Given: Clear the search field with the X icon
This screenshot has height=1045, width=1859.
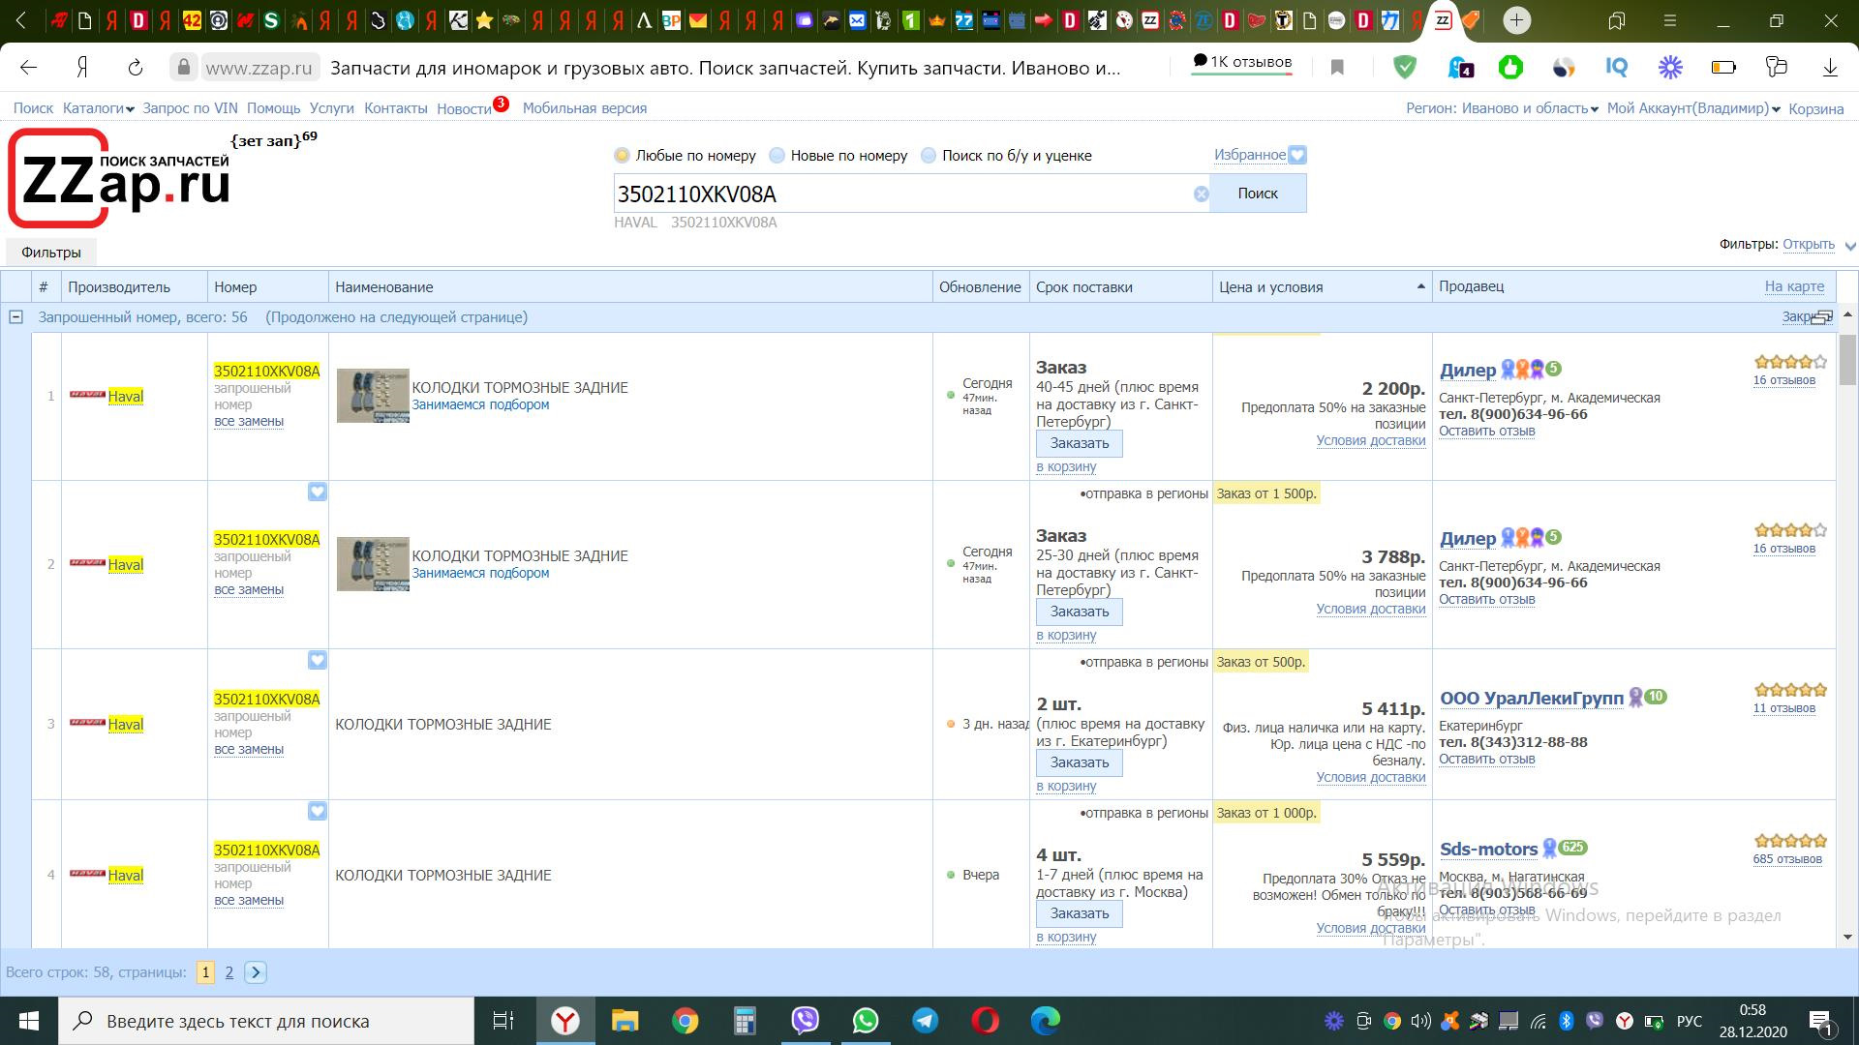Looking at the screenshot, I should 1201,194.
